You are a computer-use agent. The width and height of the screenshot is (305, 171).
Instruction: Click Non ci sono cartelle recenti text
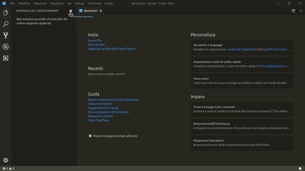(106, 74)
